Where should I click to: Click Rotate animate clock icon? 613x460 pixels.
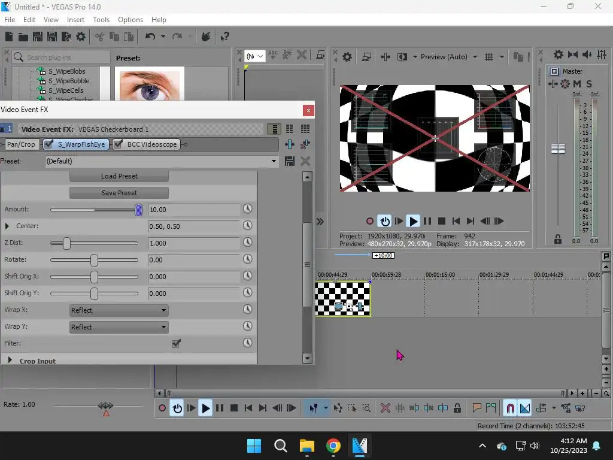(x=247, y=259)
